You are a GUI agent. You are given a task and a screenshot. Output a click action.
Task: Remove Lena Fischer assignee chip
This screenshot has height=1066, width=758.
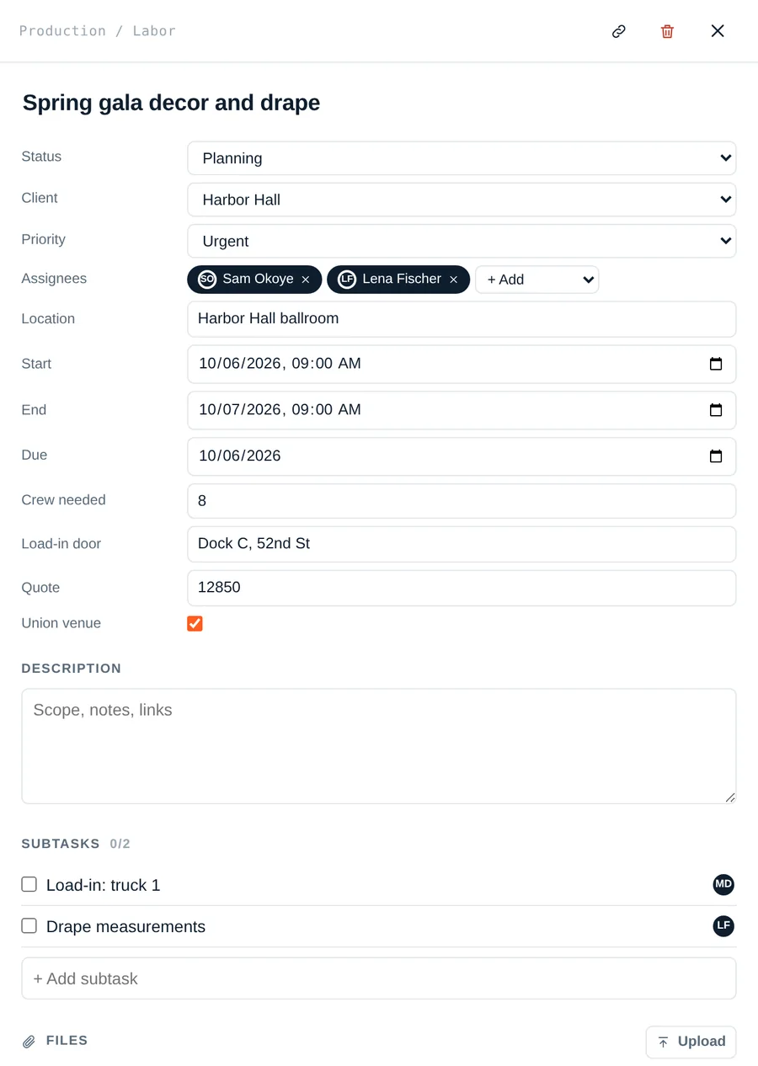(453, 280)
